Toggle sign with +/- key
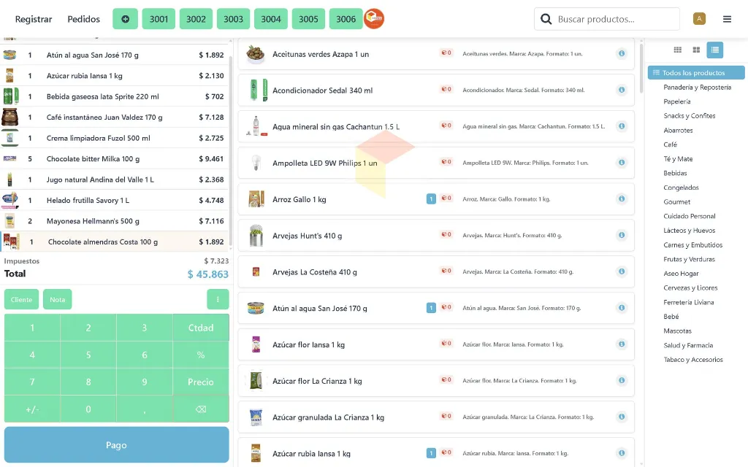This screenshot has height=467, width=748. (32, 409)
